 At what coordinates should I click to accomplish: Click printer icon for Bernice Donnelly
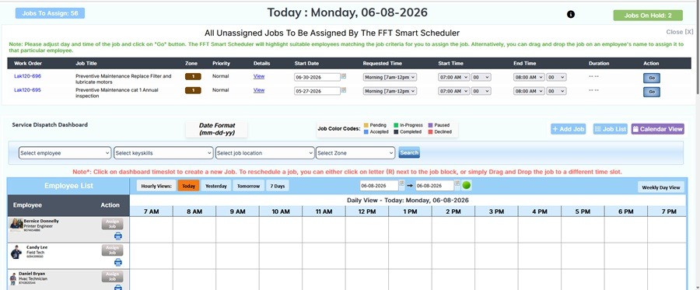tap(118, 236)
